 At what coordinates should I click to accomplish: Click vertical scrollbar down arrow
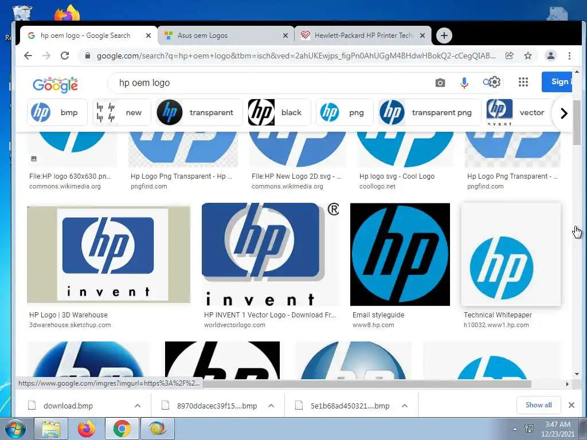577,374
